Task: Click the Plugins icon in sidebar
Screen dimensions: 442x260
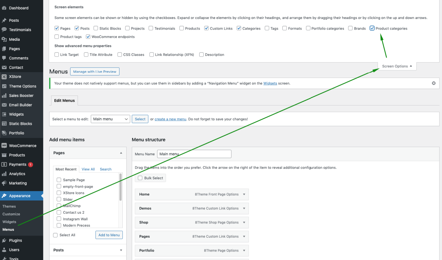Action: [4, 240]
